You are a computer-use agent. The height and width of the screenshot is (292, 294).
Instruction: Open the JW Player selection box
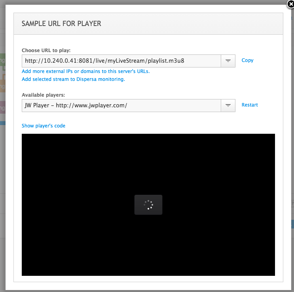click(x=121, y=105)
